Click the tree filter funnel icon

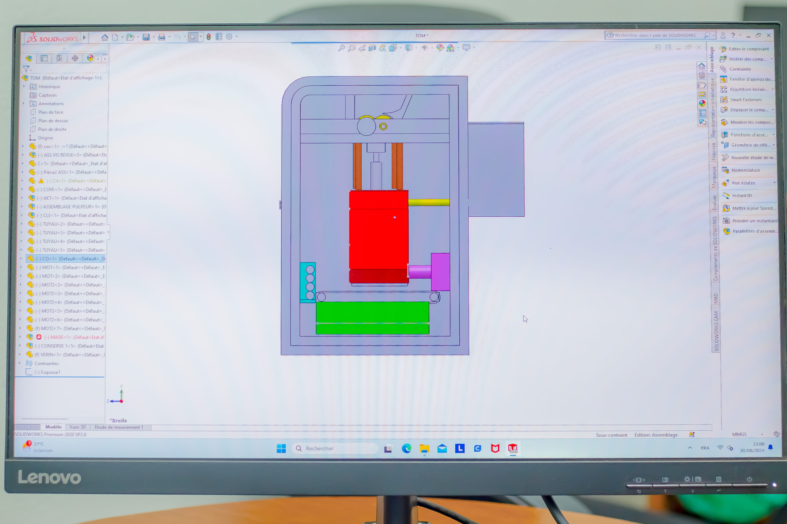click(x=26, y=69)
